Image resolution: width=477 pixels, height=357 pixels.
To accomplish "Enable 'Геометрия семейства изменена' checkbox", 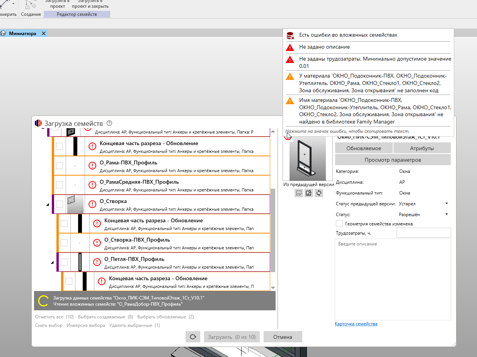I will pyautogui.click(x=339, y=223).
